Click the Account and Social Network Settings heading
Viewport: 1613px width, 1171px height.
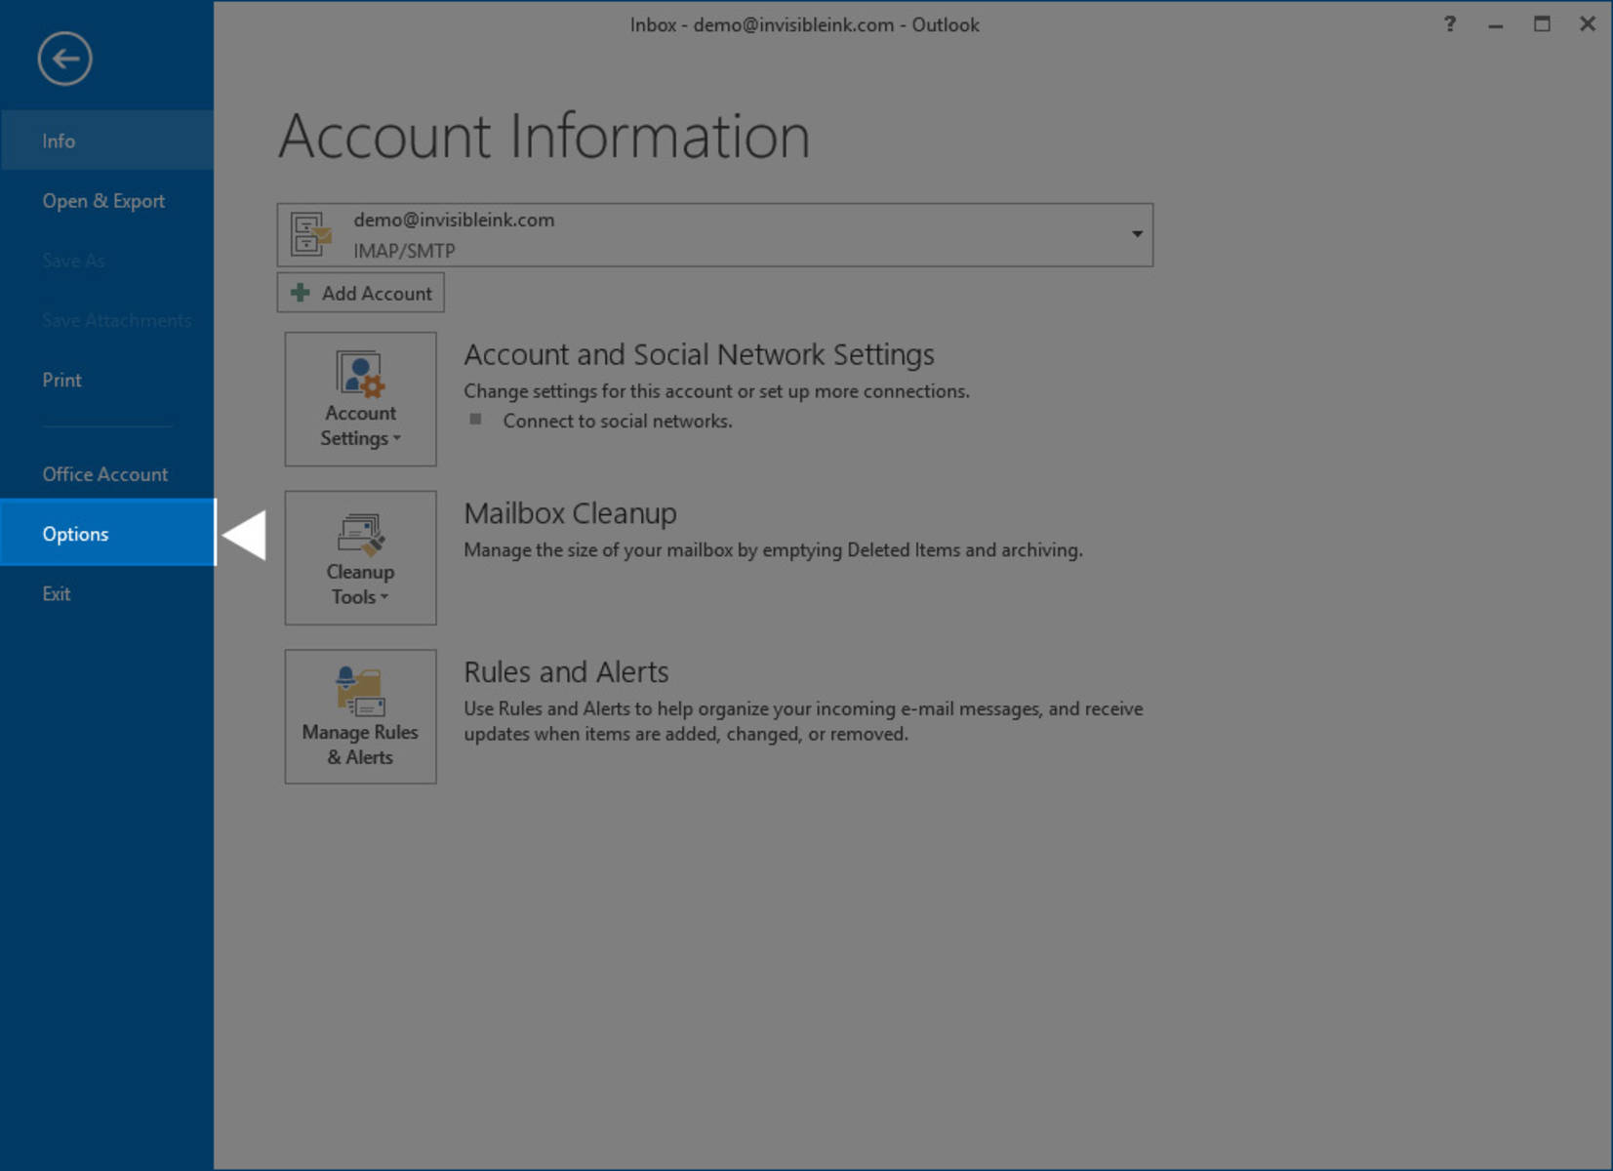(699, 354)
